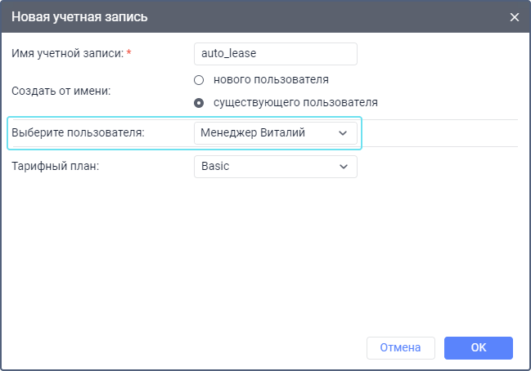Click the Тарифный план label
531x371 pixels.
tap(54, 167)
